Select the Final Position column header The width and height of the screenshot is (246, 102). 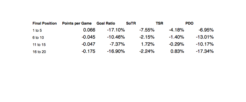(44, 23)
